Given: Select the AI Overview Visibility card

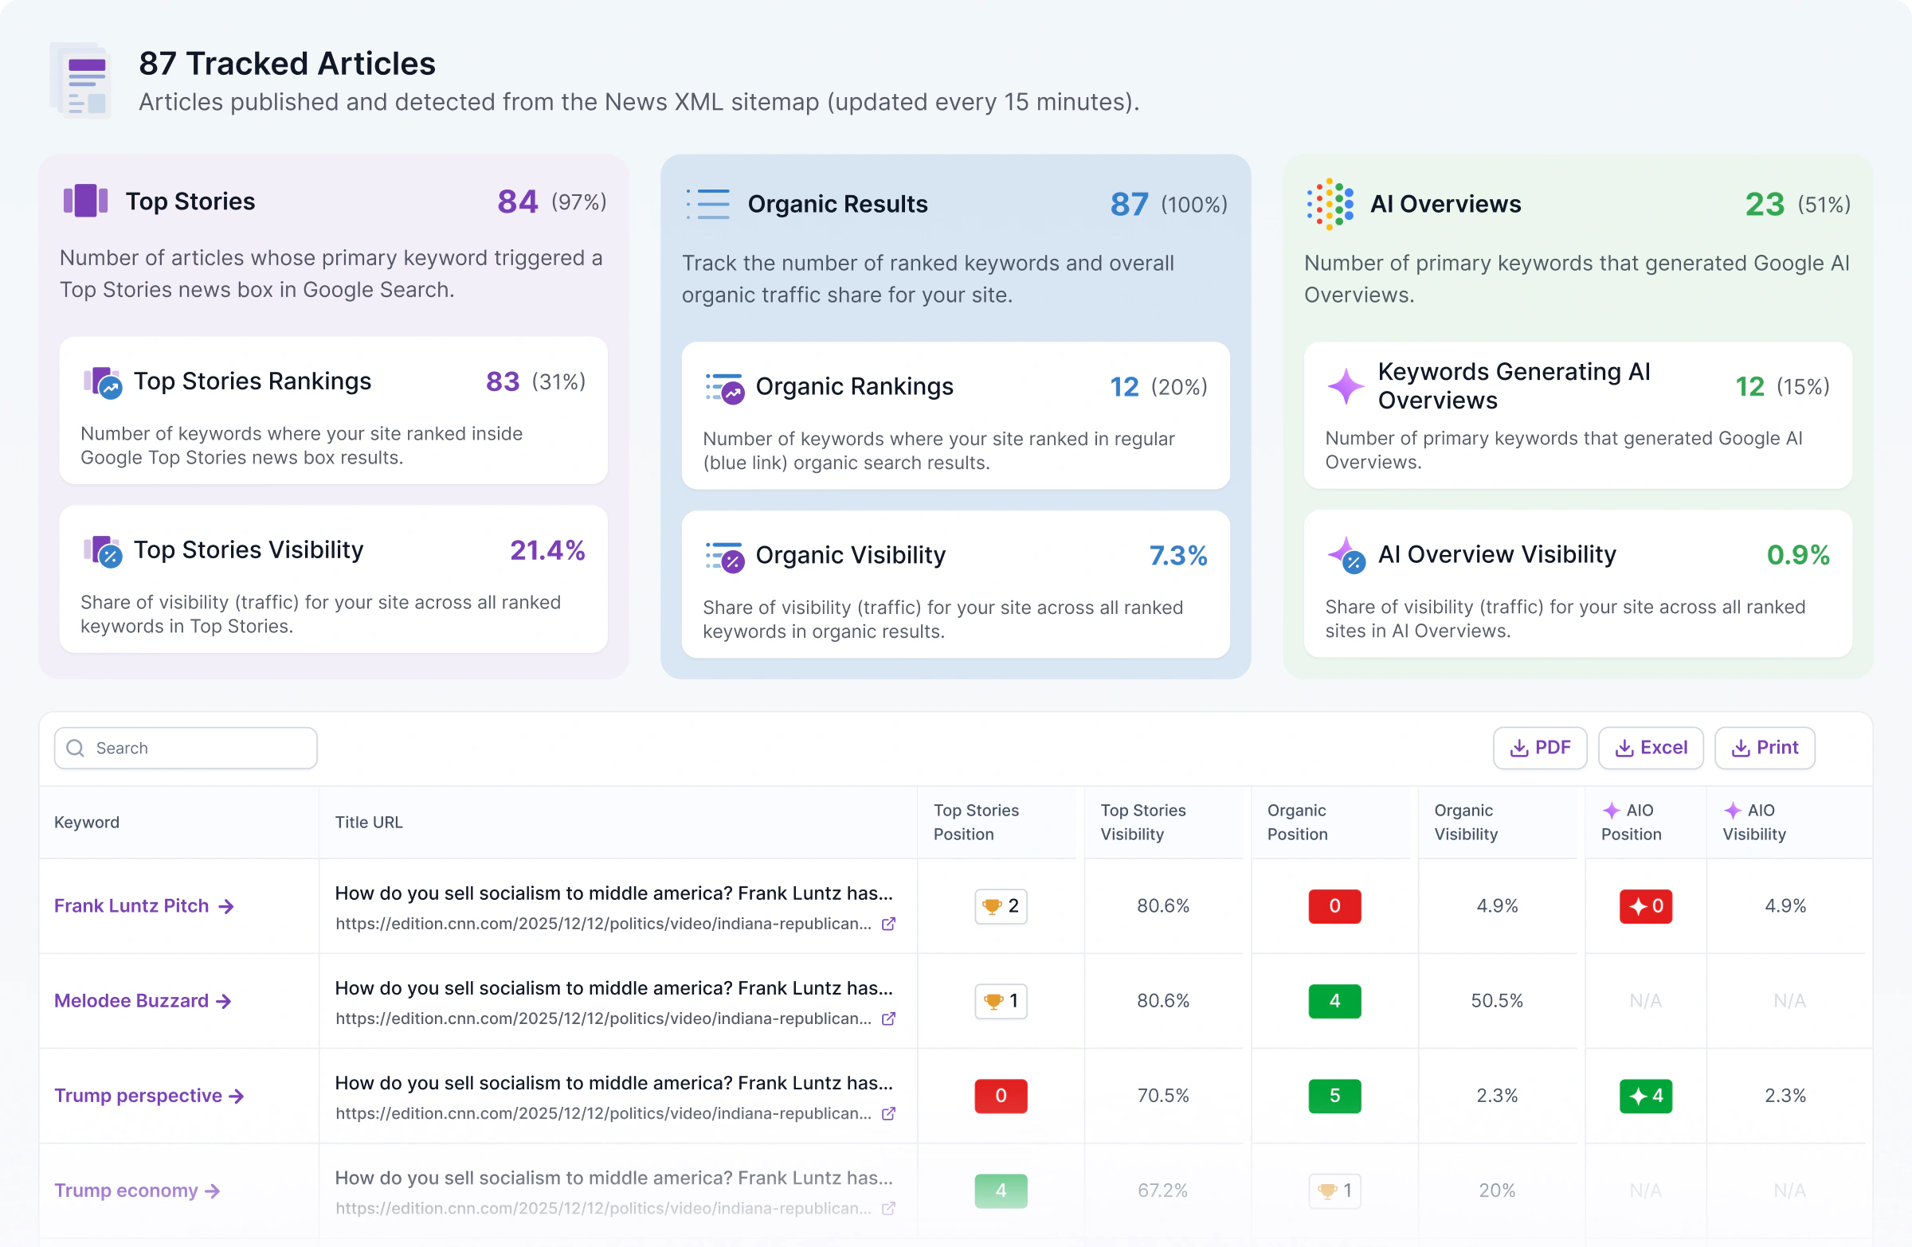Looking at the screenshot, I should click(1578, 584).
